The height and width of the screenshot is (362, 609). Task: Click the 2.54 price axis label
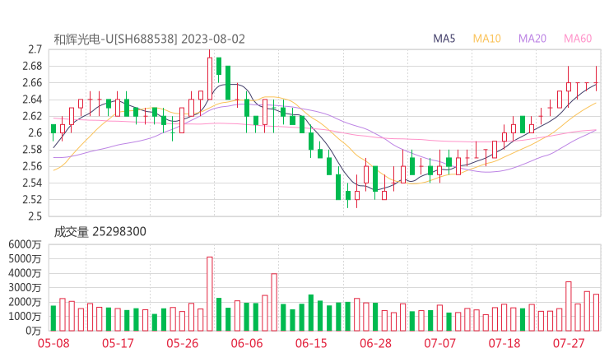point(32,183)
